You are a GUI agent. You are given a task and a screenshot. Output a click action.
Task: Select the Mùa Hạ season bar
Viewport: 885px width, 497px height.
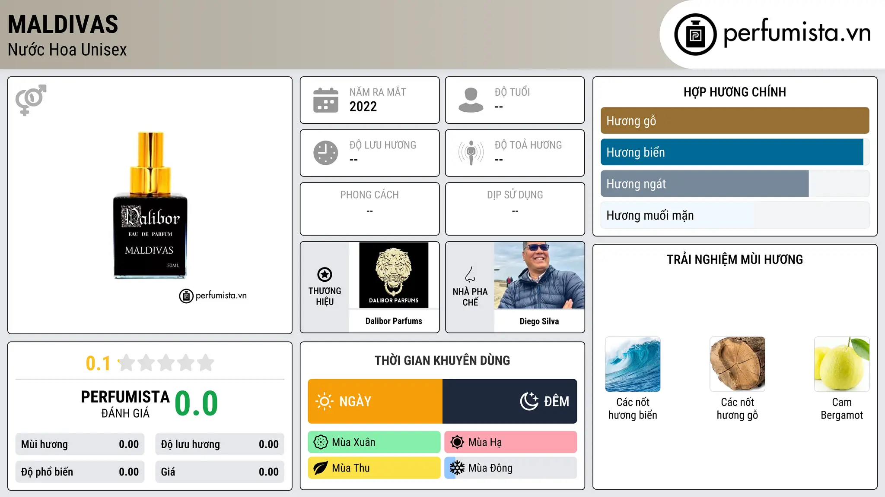coord(511,442)
